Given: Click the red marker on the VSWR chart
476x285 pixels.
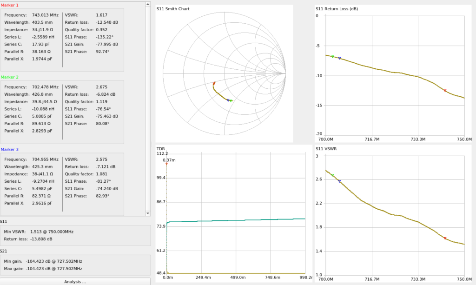Looking at the screenshot, I should coord(445,239).
